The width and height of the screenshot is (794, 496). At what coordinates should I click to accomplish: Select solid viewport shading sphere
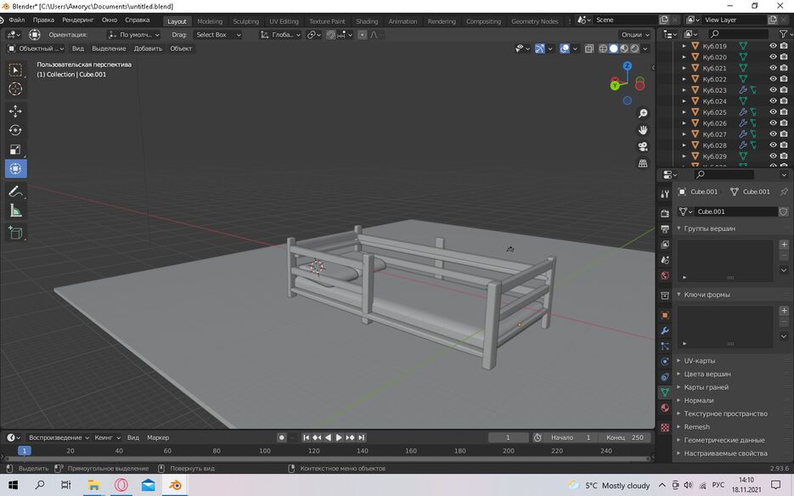(613, 48)
